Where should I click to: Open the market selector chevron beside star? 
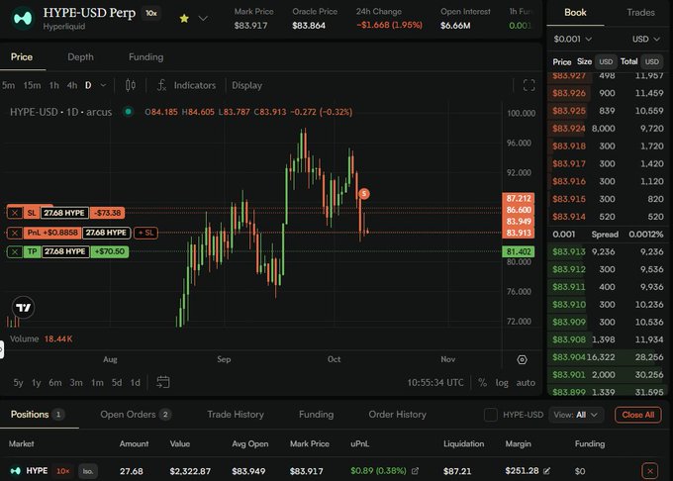click(x=203, y=19)
